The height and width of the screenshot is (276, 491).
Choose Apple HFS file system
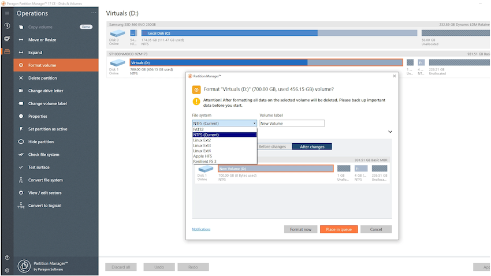[x=225, y=156]
